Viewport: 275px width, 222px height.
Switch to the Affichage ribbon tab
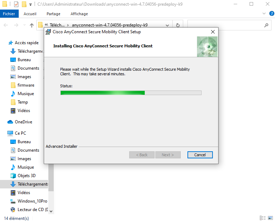point(79,14)
